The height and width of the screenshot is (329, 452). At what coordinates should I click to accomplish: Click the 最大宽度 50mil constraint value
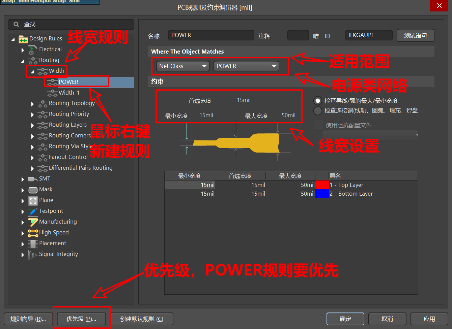coord(288,115)
